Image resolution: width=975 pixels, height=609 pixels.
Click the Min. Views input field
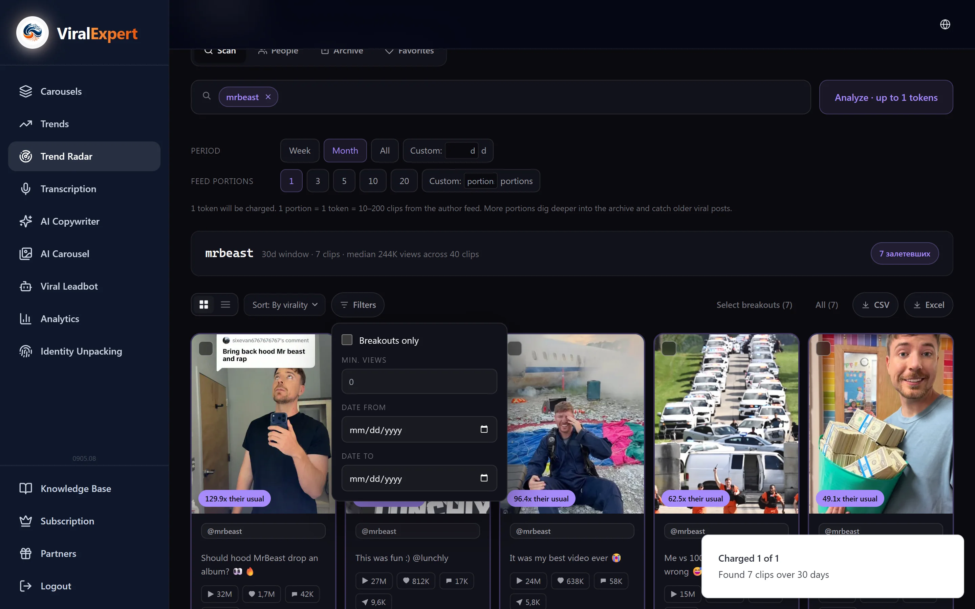(419, 381)
